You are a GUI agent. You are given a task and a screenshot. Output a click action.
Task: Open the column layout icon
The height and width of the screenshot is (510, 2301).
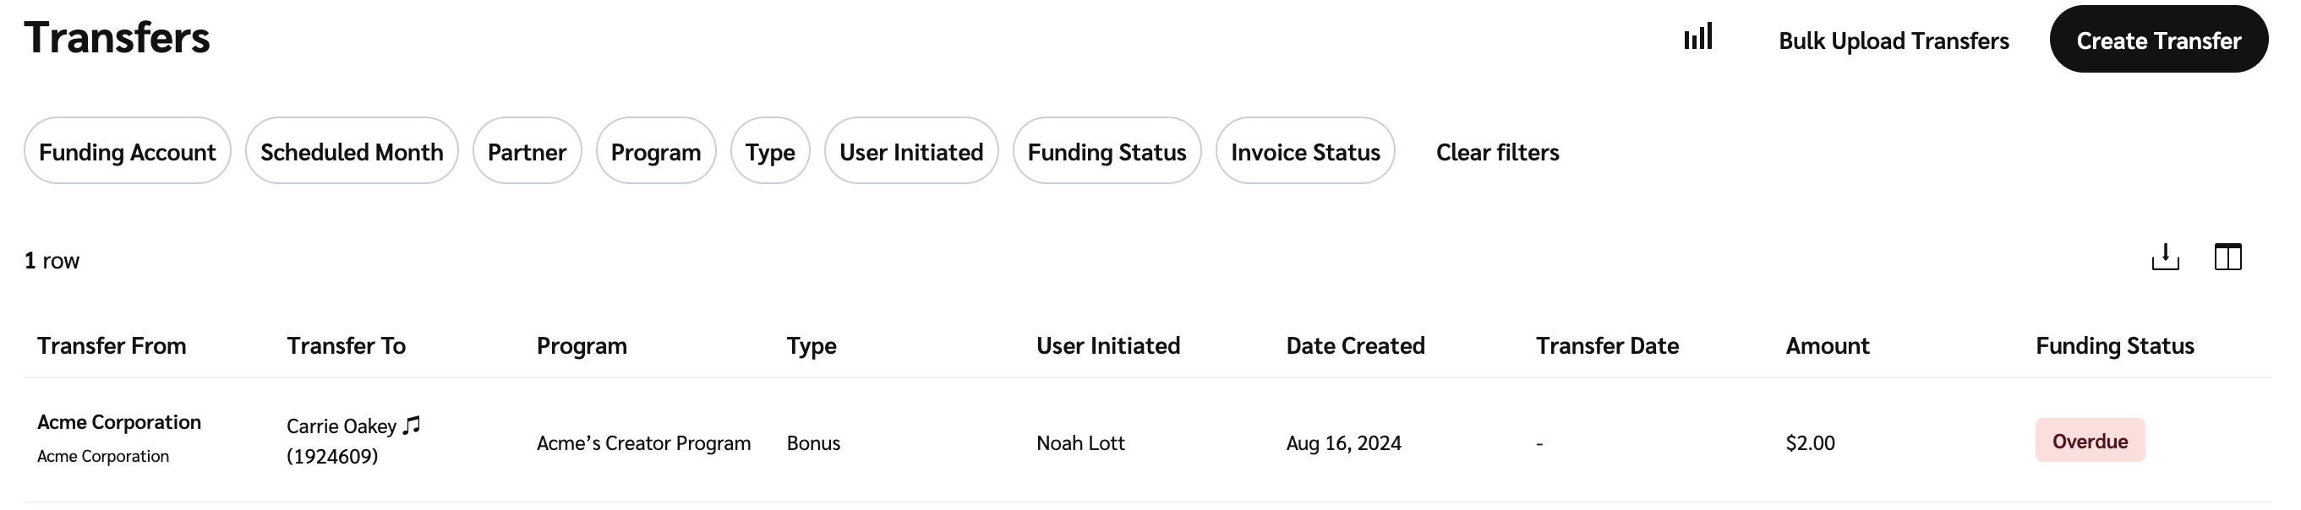[x=2227, y=258]
